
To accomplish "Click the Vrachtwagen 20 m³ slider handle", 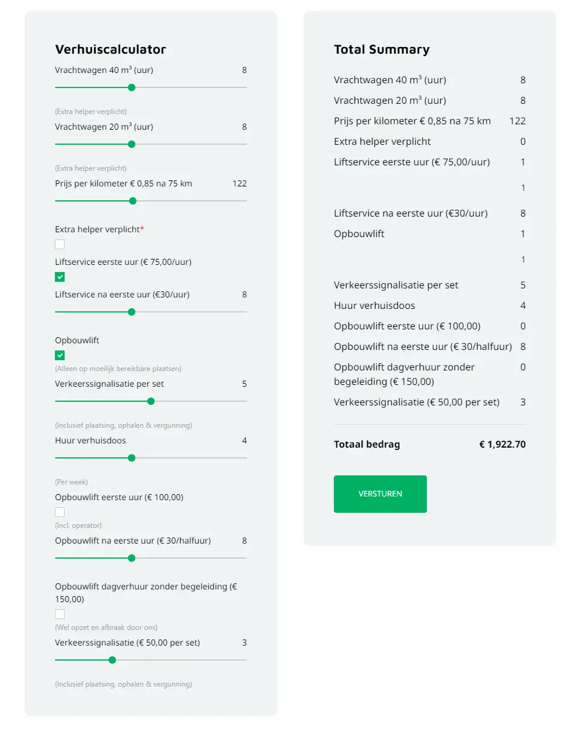I will [132, 144].
